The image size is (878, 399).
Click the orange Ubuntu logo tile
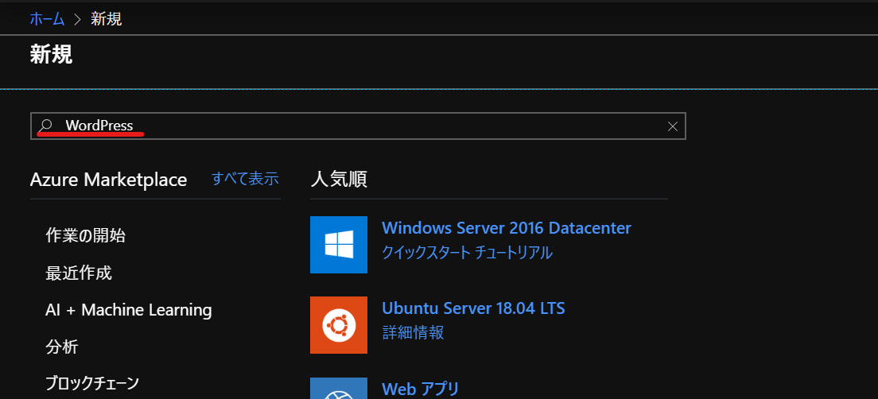(x=339, y=325)
